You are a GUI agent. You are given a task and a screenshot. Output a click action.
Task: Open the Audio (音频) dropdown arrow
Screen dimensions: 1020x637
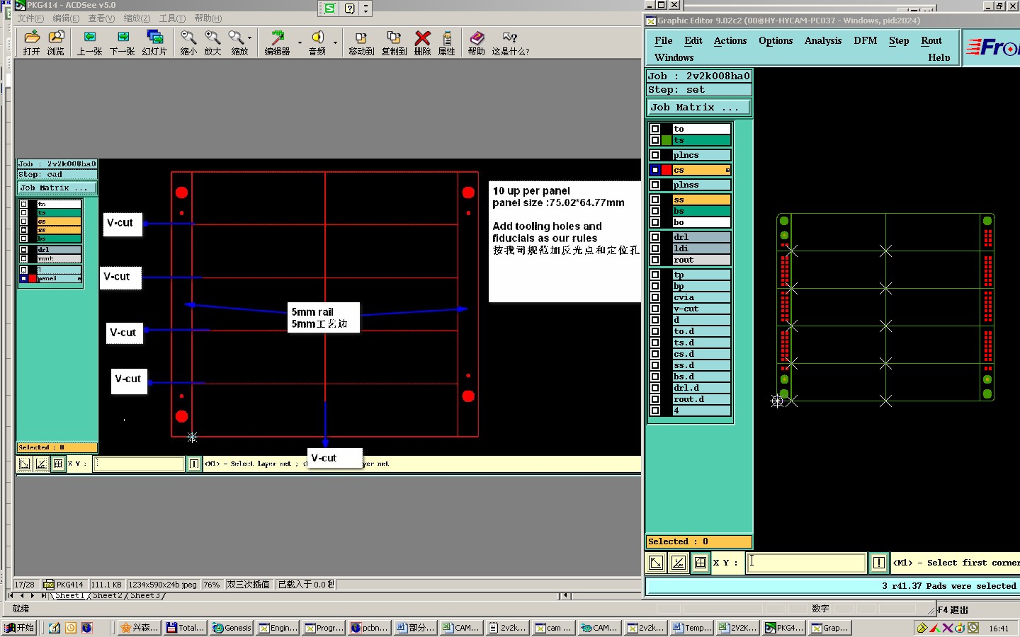pos(335,42)
